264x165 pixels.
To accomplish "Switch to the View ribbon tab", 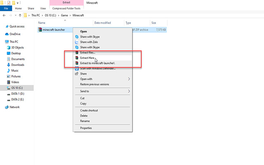I will 43,8.
